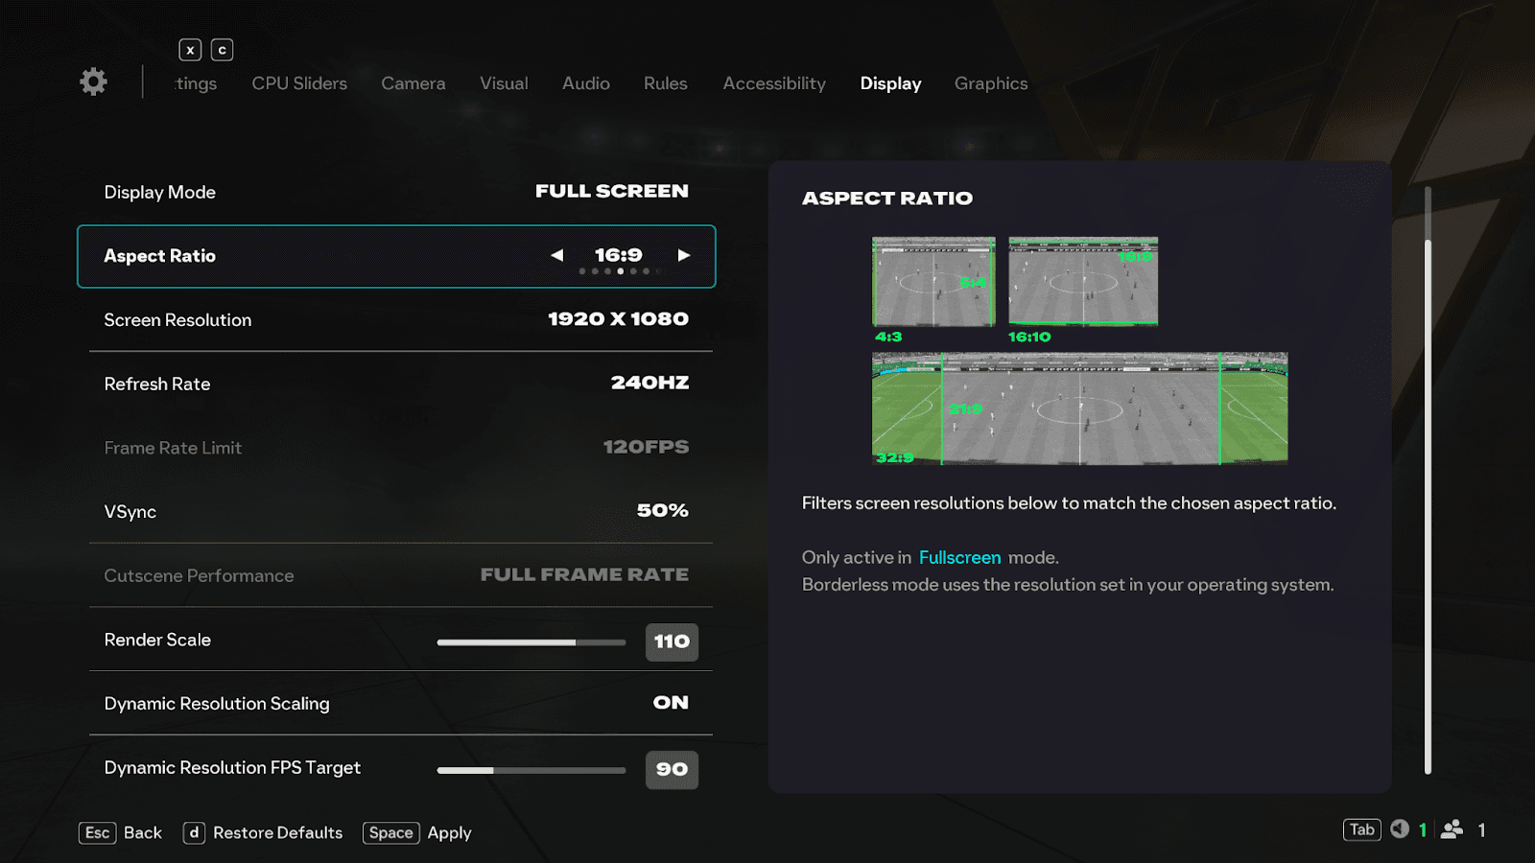The image size is (1535, 863).
Task: Open the Accessibility tab
Action: pos(774,83)
